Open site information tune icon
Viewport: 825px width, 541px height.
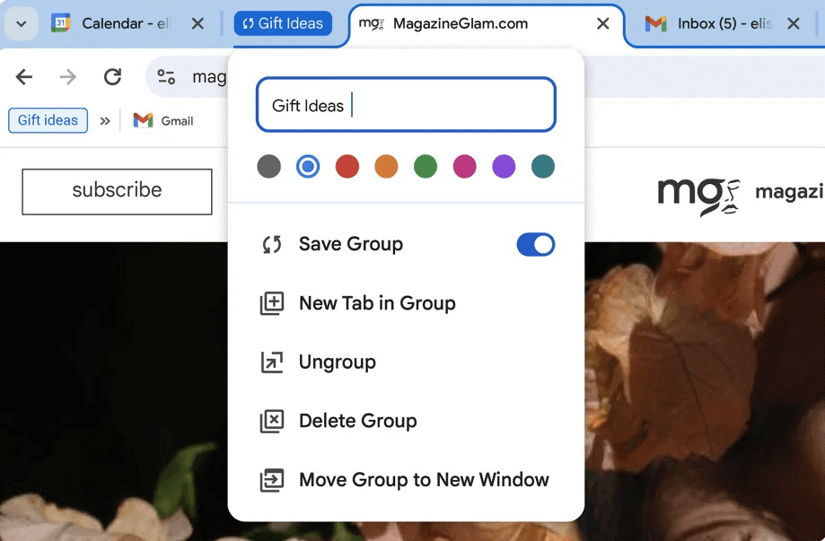pos(166,77)
